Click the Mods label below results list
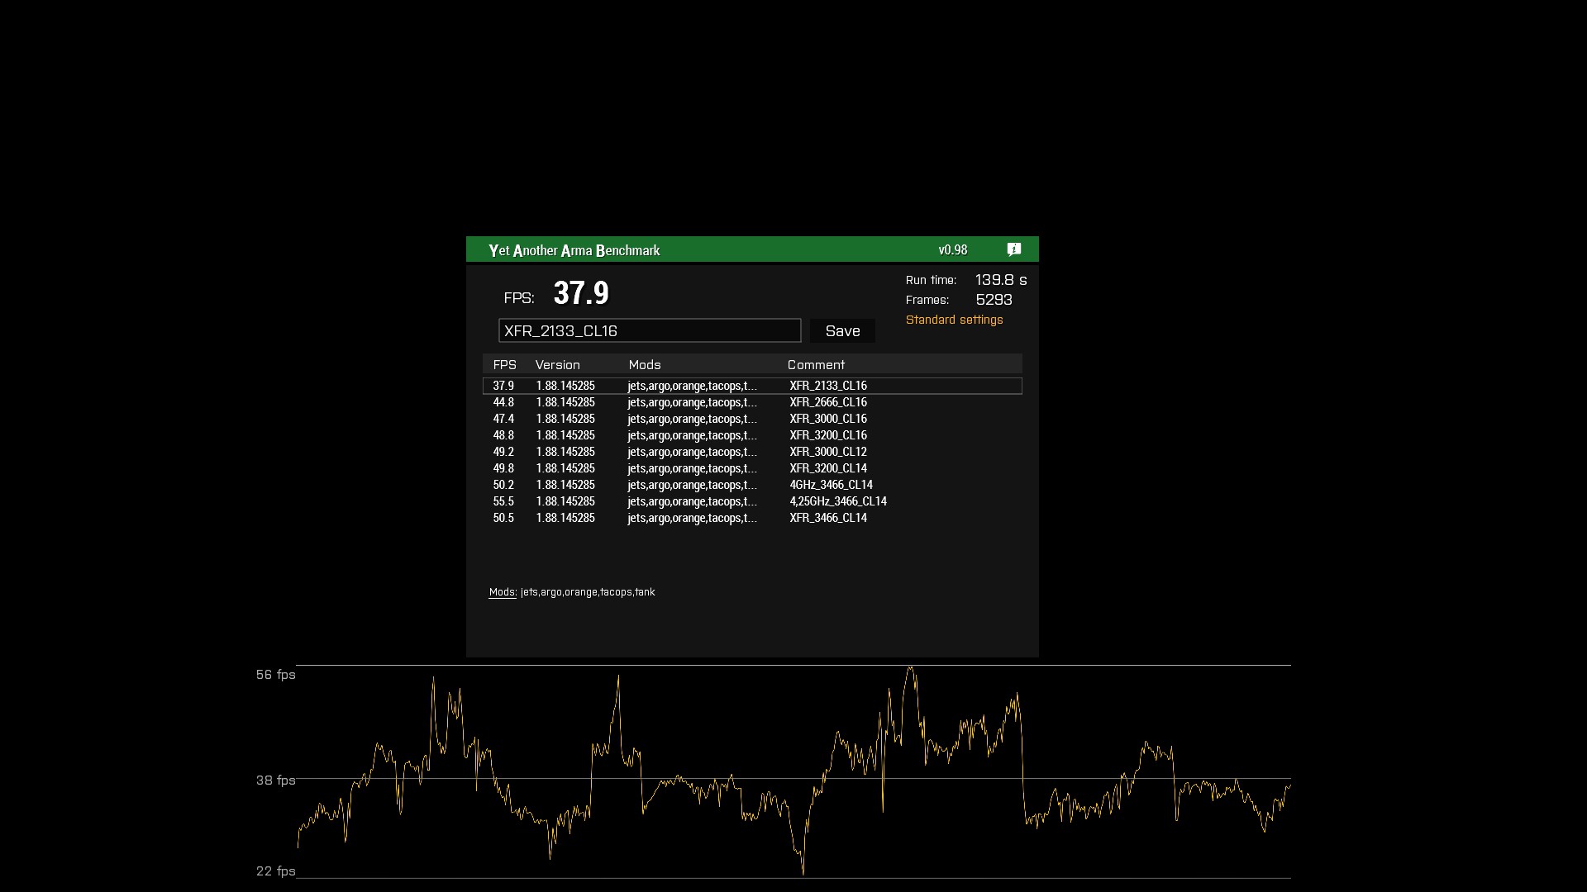 502,592
